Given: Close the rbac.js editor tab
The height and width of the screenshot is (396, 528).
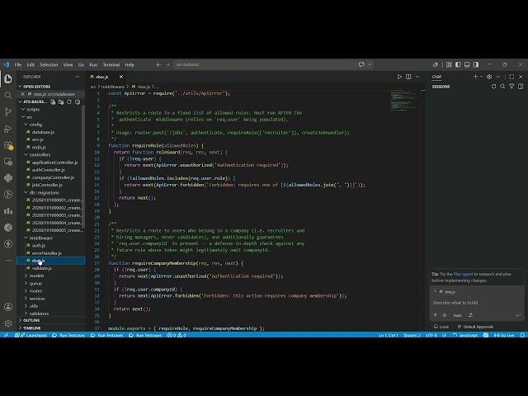Looking at the screenshot, I should pos(121,77).
